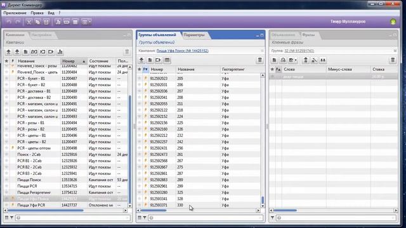Toggle favorite star for group 912593341
Screen dimensions: 406x228
[140, 199]
